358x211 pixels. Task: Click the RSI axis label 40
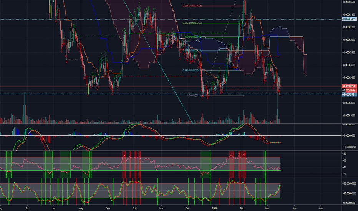click(x=345, y=167)
